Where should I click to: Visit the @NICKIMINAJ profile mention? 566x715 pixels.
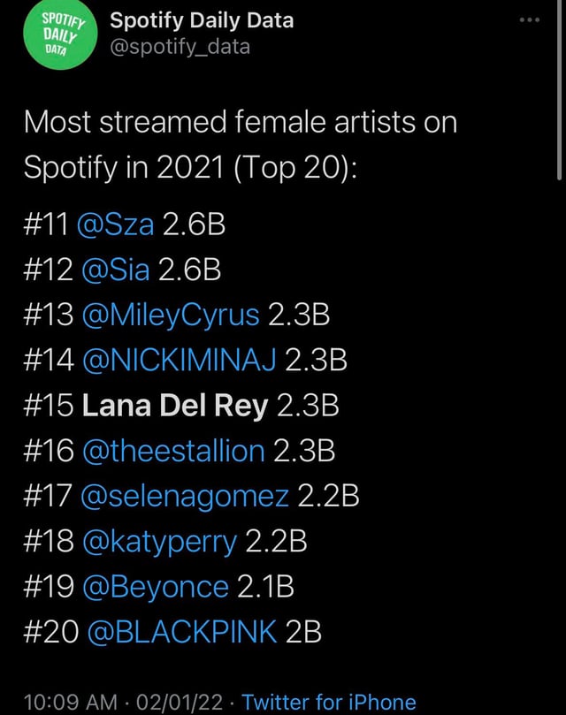[180, 360]
